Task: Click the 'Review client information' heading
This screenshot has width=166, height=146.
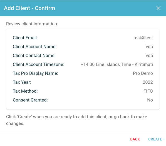Action: click(x=32, y=24)
